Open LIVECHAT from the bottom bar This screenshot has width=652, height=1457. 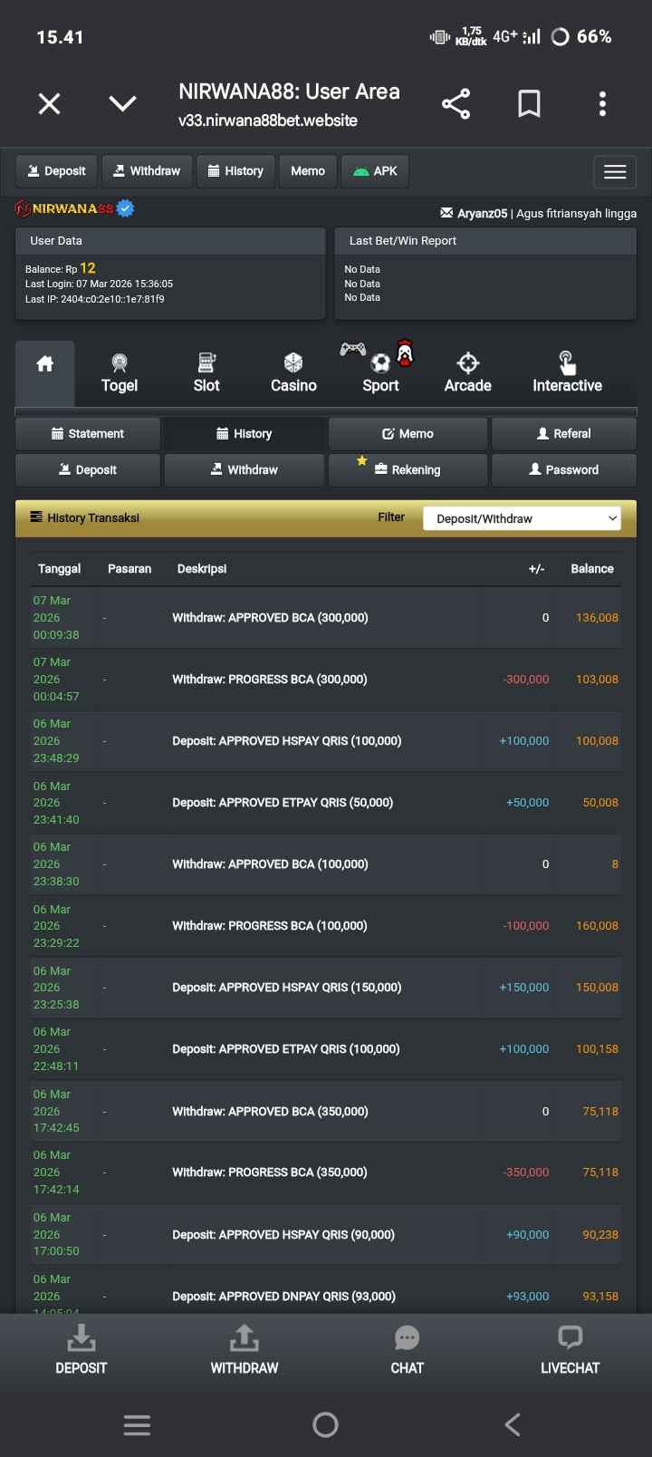coord(570,1352)
